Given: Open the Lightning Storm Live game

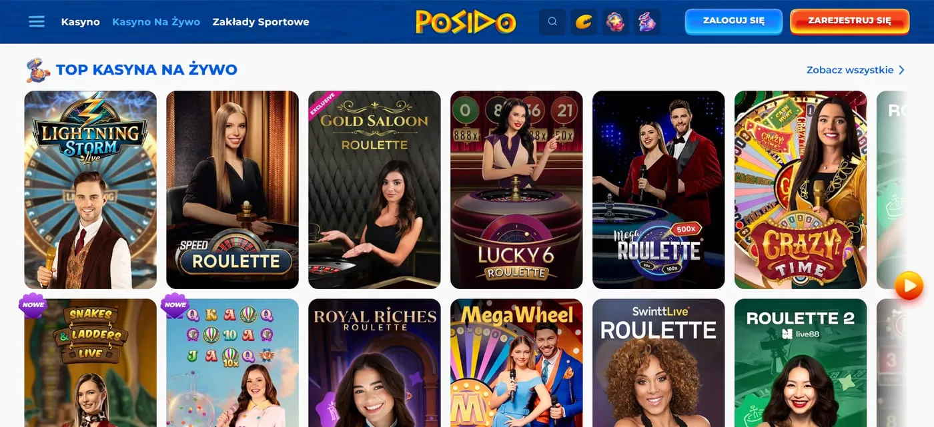Looking at the screenshot, I should [91, 190].
